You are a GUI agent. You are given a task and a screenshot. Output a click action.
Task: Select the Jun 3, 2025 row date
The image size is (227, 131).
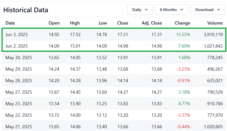(17, 35)
